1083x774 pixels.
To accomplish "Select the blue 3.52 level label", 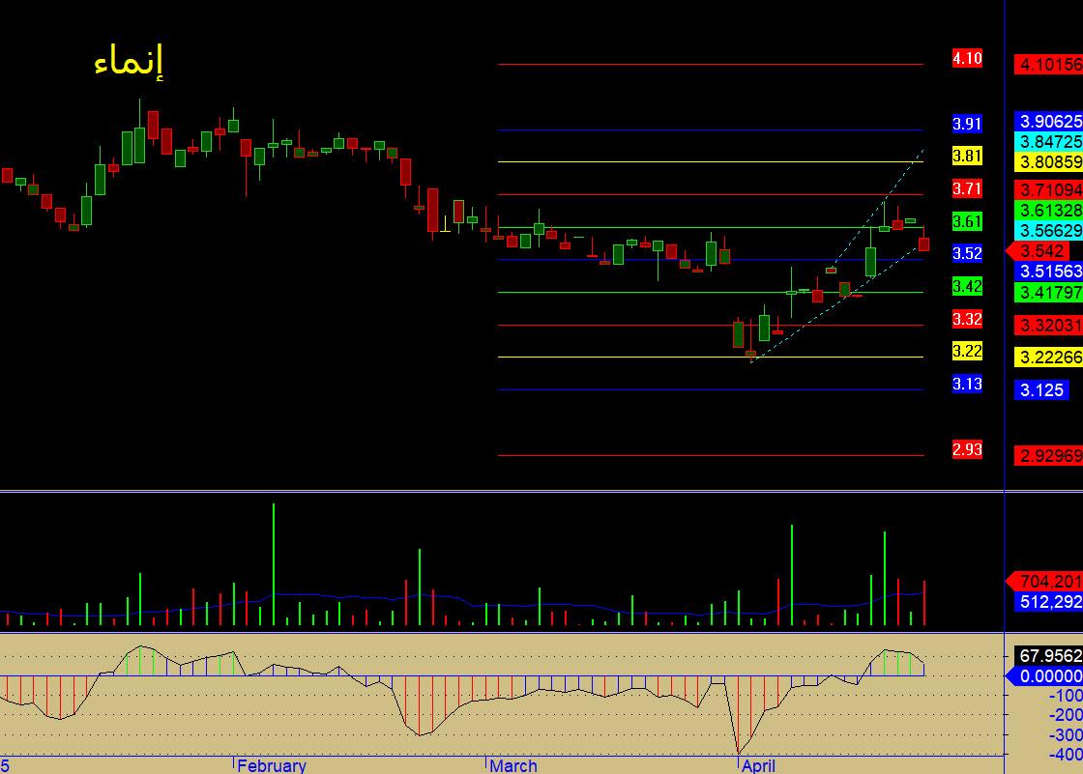I will pyautogui.click(x=967, y=253).
